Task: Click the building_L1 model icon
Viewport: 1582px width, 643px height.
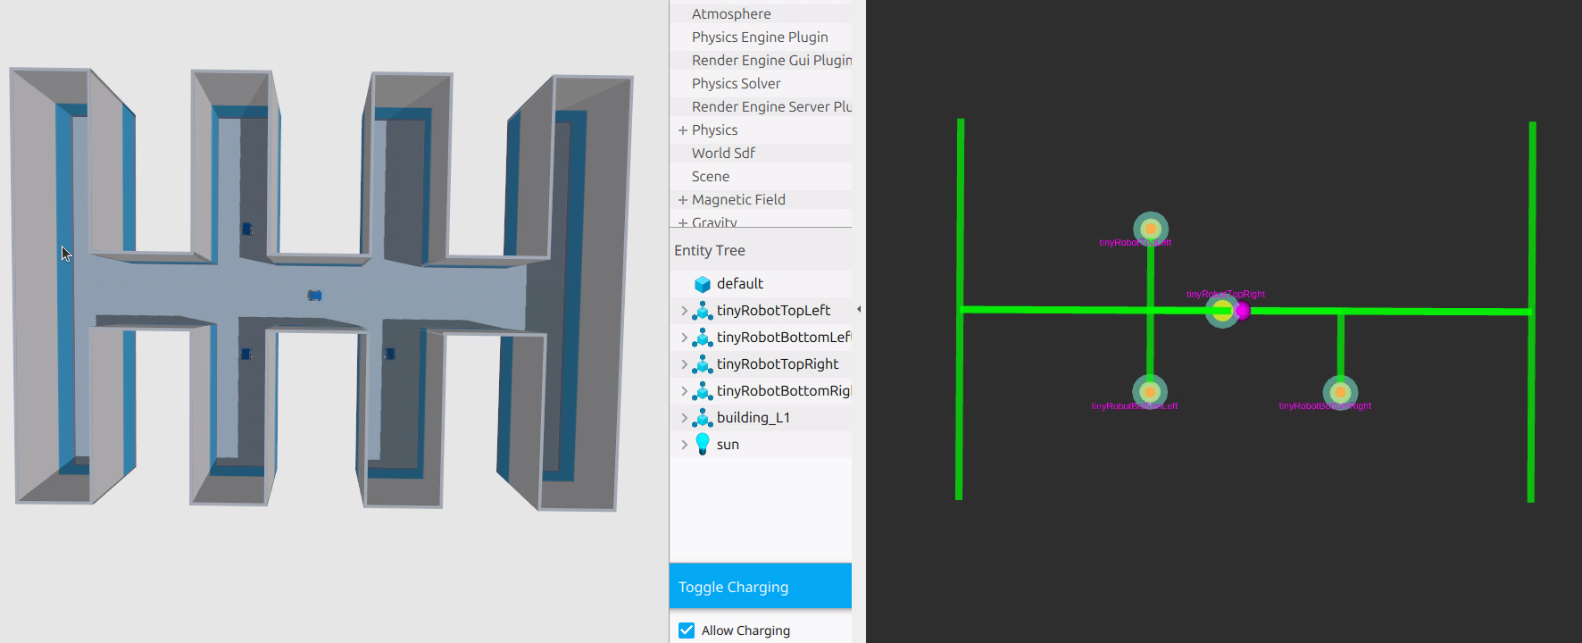Action: (x=703, y=418)
